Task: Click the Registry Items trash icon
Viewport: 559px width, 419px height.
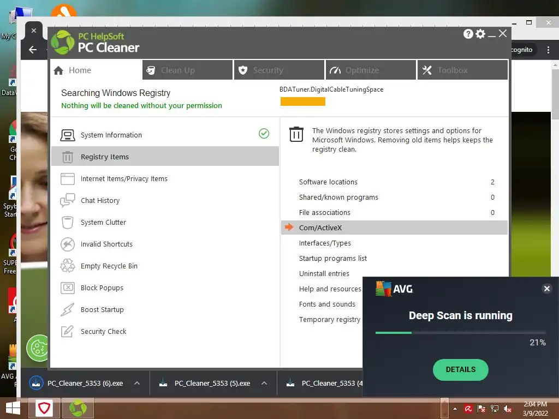Action: (67, 157)
